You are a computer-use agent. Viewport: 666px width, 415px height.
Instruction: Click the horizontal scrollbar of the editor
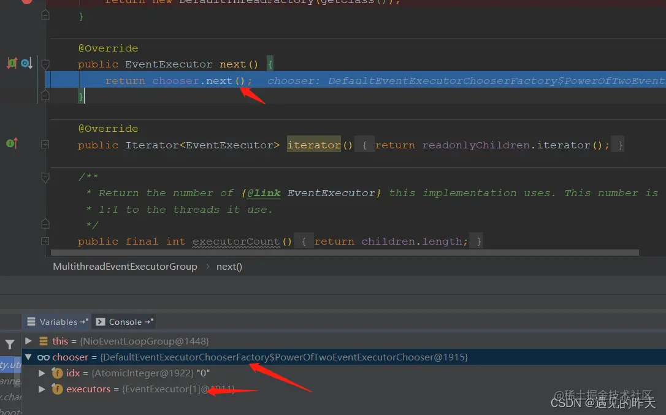click(x=345, y=253)
